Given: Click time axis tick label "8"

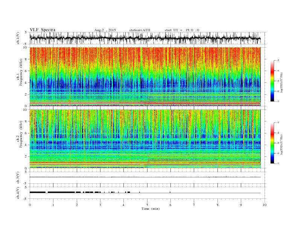Looking at the screenshot, I should click(x=217, y=205).
